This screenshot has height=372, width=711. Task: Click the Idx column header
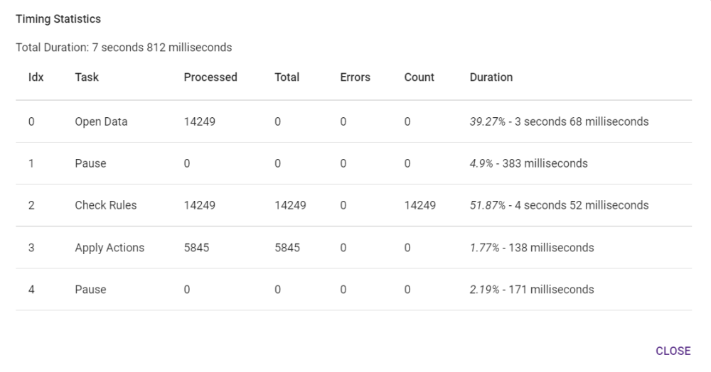coord(36,77)
